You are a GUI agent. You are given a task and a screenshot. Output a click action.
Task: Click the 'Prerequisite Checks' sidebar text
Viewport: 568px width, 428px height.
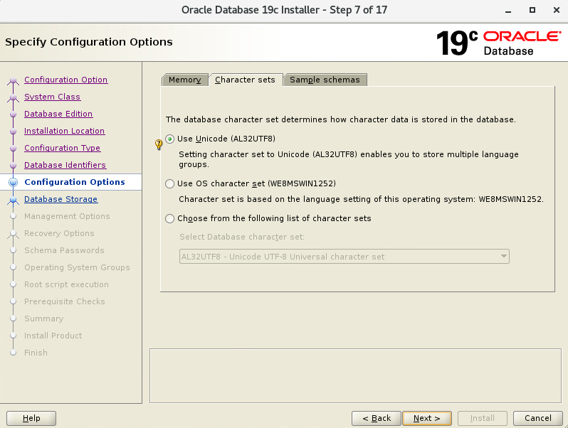pyautogui.click(x=65, y=301)
